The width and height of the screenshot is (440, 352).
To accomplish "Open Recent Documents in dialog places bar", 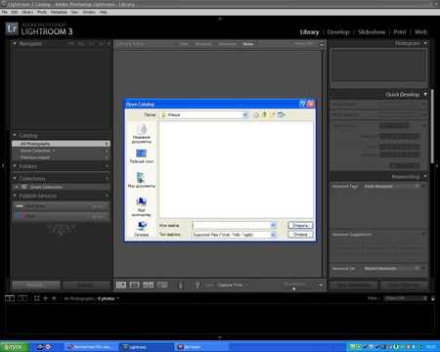I will tap(142, 134).
